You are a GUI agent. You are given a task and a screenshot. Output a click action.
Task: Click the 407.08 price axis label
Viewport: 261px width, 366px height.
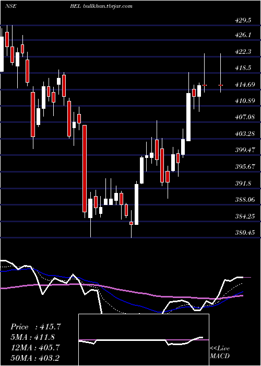tap(244, 117)
